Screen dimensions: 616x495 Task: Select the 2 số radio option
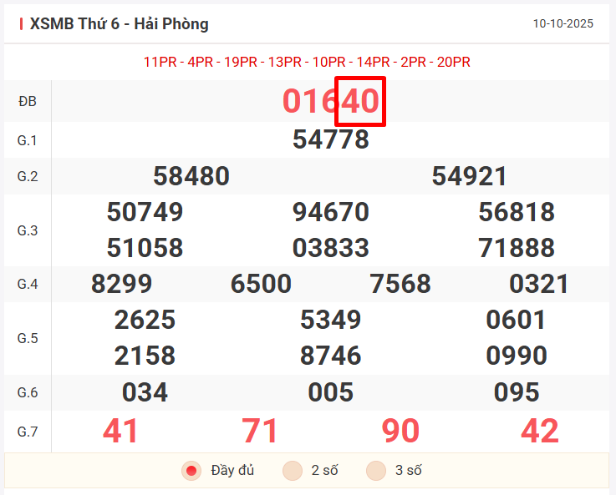click(x=293, y=471)
